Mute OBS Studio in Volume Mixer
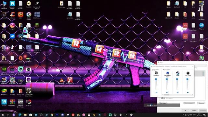Viewport: 208px width, 117px height. click(x=188, y=92)
